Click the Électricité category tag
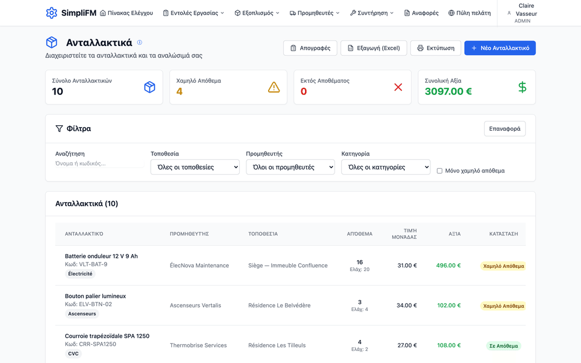 pos(80,273)
